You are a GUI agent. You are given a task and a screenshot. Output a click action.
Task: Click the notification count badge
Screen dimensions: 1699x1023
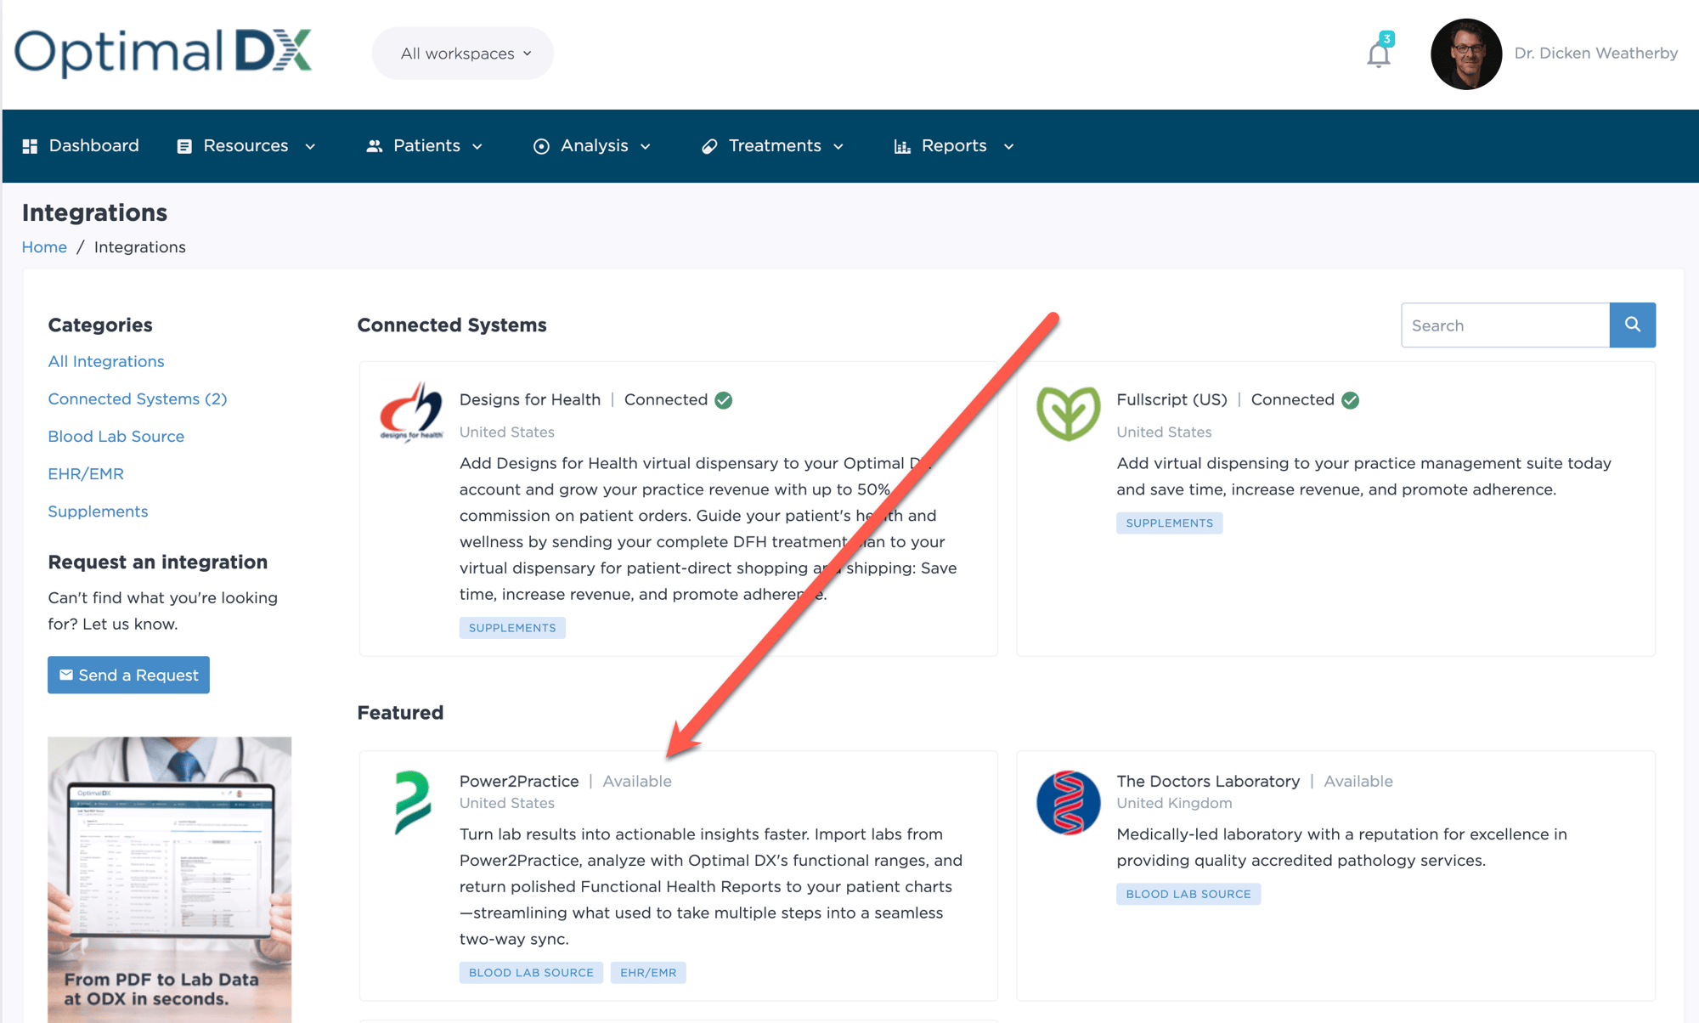point(1386,38)
